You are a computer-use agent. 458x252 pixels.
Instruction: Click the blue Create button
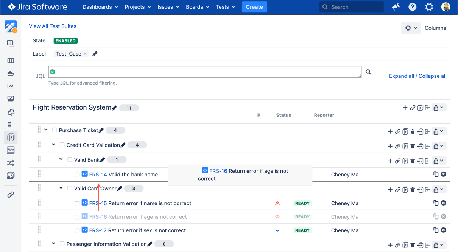pyautogui.click(x=254, y=7)
